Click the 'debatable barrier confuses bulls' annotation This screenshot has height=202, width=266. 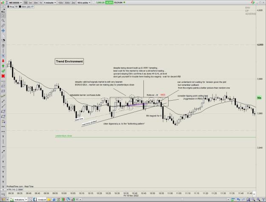click(x=85, y=95)
